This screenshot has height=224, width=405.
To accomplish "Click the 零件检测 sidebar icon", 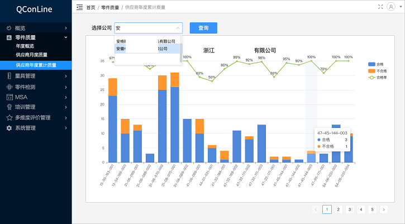I will coord(9,87).
